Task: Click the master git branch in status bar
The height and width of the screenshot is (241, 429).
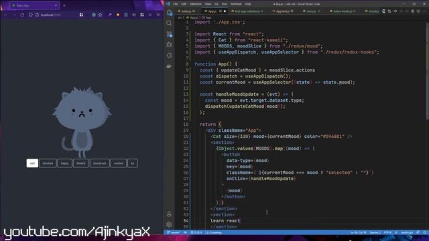Action: [174, 232]
